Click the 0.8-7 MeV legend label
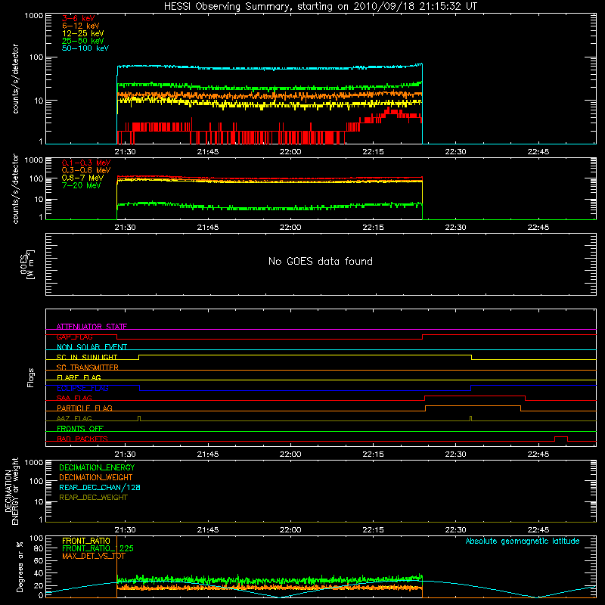Viewport: 605px width, 605px height. pos(82,178)
